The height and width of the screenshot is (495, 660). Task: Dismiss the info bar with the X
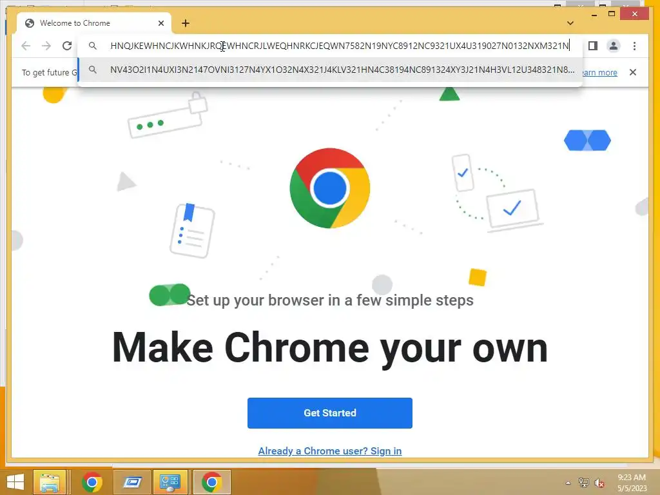633,72
